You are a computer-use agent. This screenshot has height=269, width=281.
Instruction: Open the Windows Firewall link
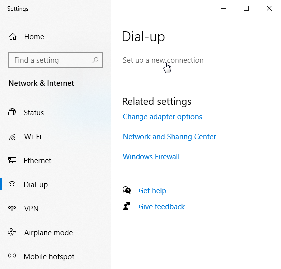151,157
